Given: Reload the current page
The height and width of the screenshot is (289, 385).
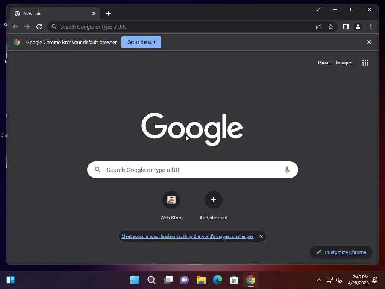Looking at the screenshot, I should point(39,27).
